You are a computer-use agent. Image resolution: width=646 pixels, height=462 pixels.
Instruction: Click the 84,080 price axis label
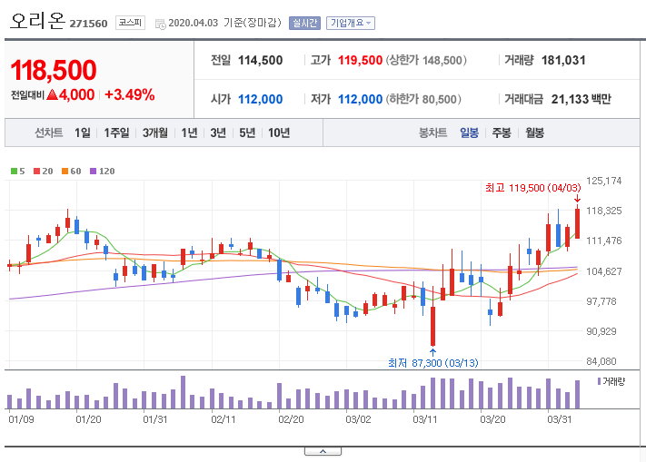(601, 361)
